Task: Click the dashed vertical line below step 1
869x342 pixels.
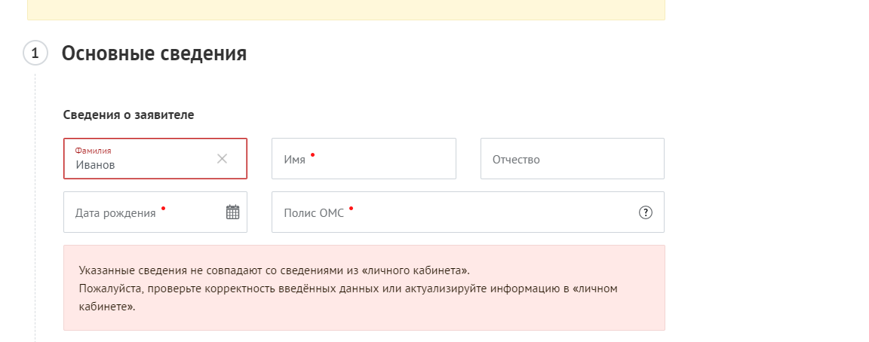Action: coord(35,188)
